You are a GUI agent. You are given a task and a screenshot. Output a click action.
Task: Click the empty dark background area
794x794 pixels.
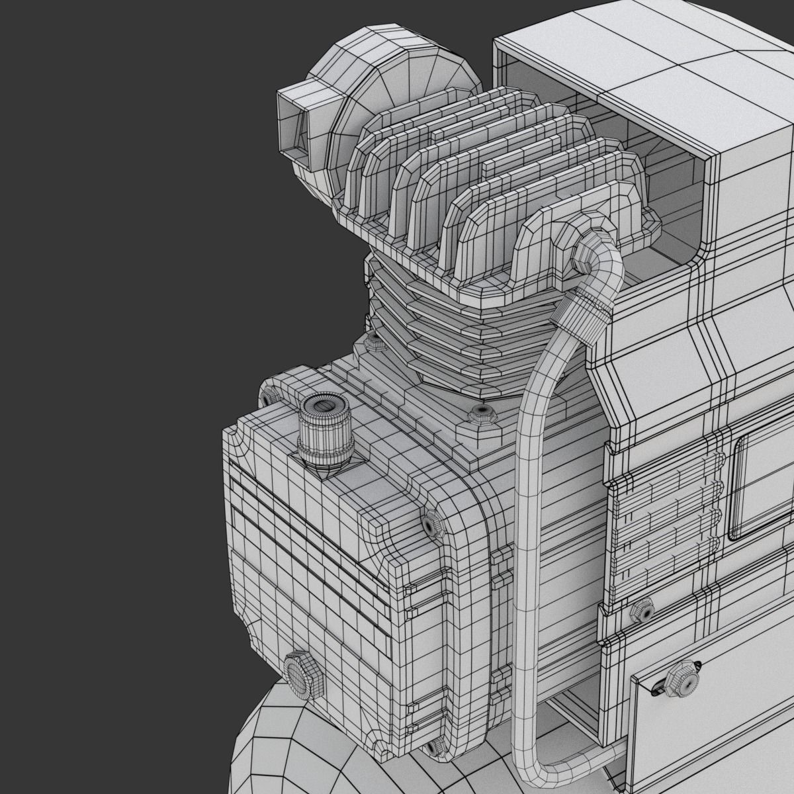[119, 397]
